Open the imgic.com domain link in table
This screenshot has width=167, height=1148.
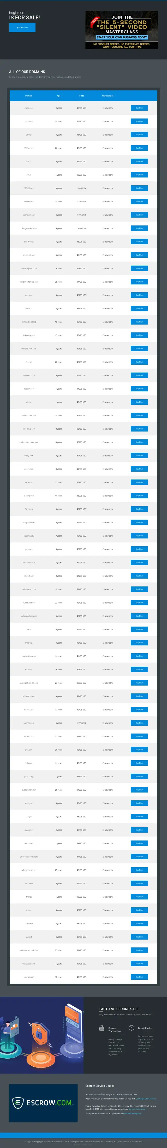29,108
